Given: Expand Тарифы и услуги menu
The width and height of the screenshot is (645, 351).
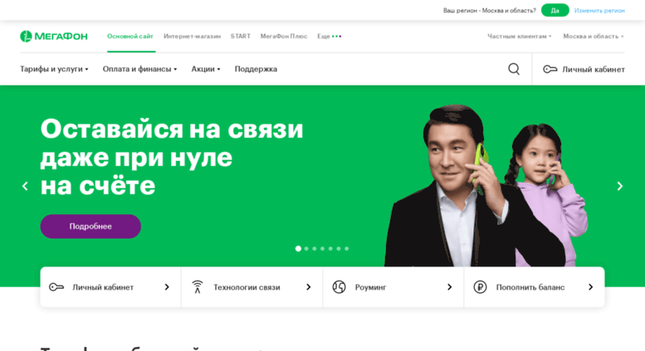Looking at the screenshot, I should (x=54, y=69).
